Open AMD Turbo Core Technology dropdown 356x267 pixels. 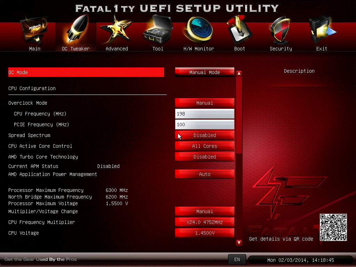coord(204,157)
